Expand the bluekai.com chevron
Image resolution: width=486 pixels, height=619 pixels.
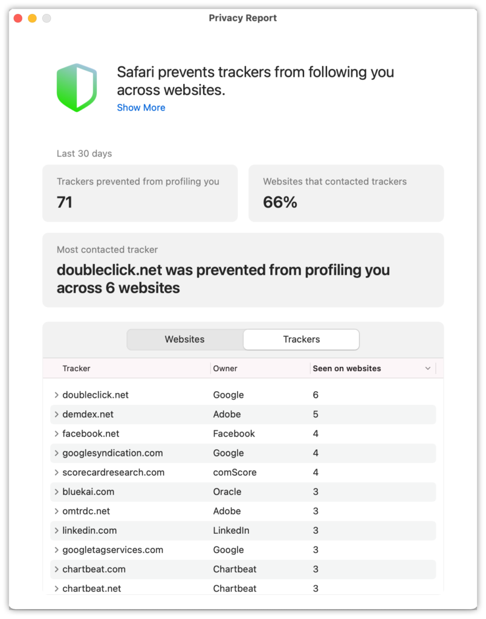point(56,491)
